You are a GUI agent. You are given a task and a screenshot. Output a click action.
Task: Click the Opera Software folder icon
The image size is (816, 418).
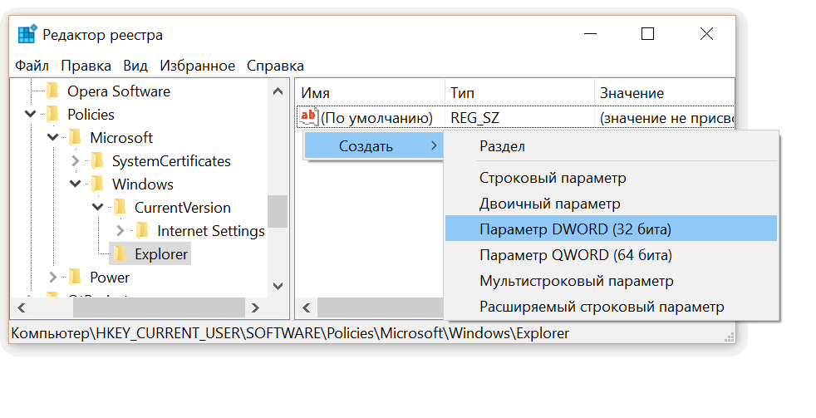point(52,91)
